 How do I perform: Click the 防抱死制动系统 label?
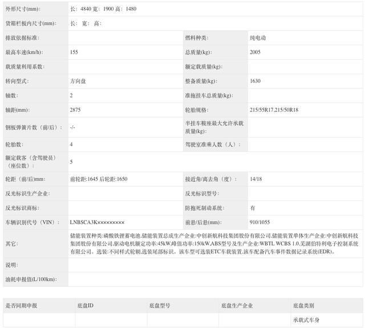click(205, 208)
